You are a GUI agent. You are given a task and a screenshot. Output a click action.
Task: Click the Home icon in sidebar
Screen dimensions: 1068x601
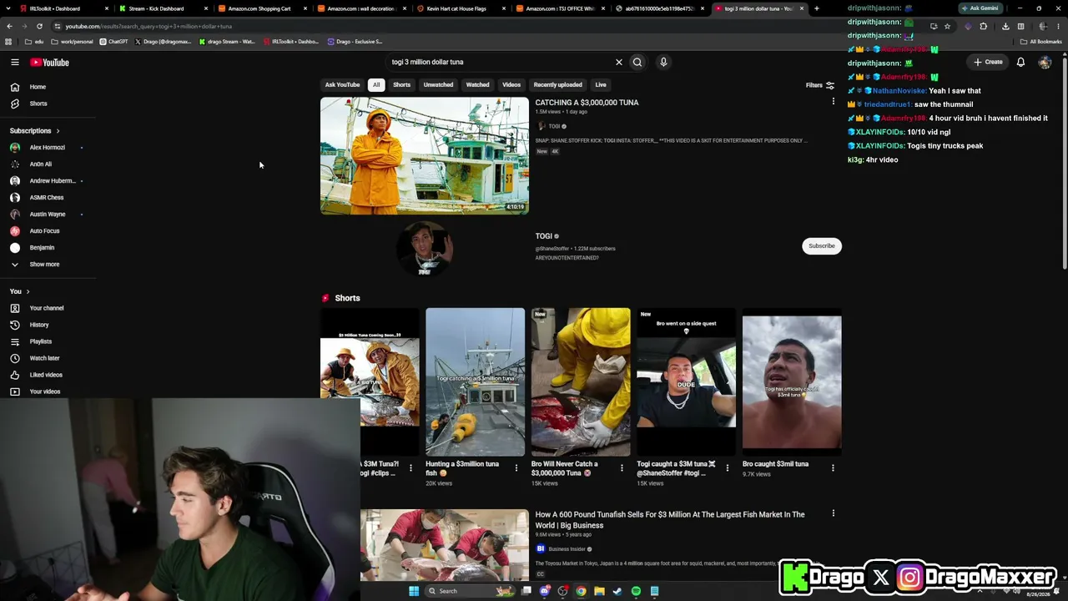click(15, 87)
